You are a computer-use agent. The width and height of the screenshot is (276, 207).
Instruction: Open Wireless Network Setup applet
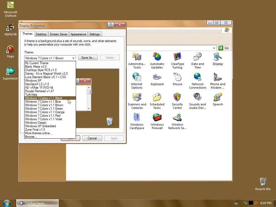pos(177,121)
